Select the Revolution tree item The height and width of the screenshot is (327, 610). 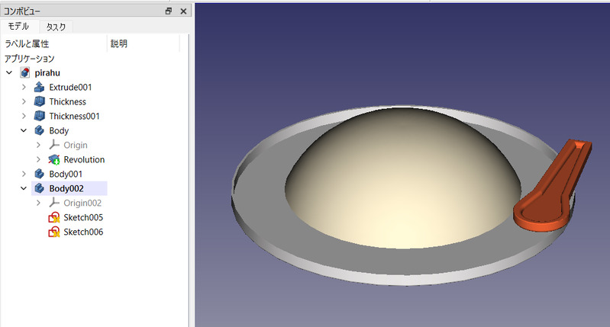point(84,159)
